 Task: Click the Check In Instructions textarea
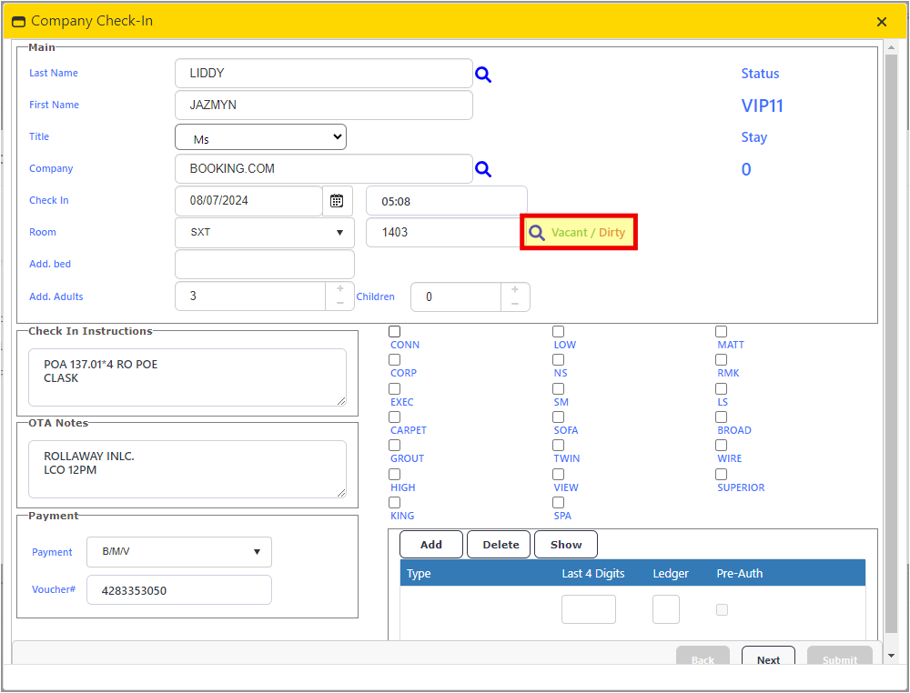click(187, 377)
